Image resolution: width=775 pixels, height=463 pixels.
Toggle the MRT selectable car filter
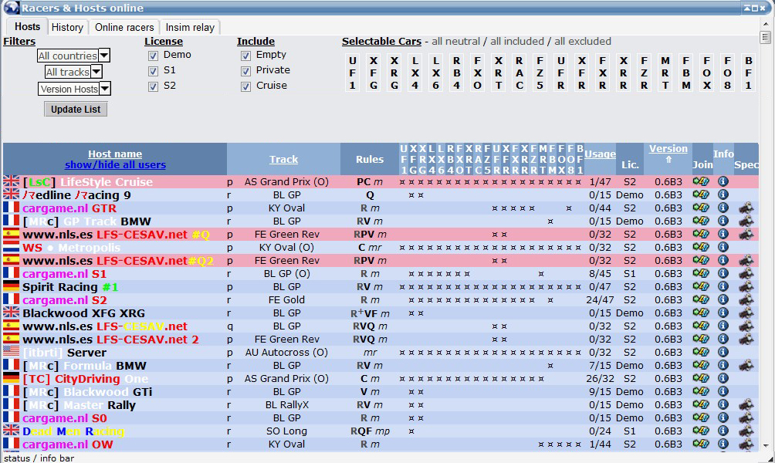pos(665,73)
